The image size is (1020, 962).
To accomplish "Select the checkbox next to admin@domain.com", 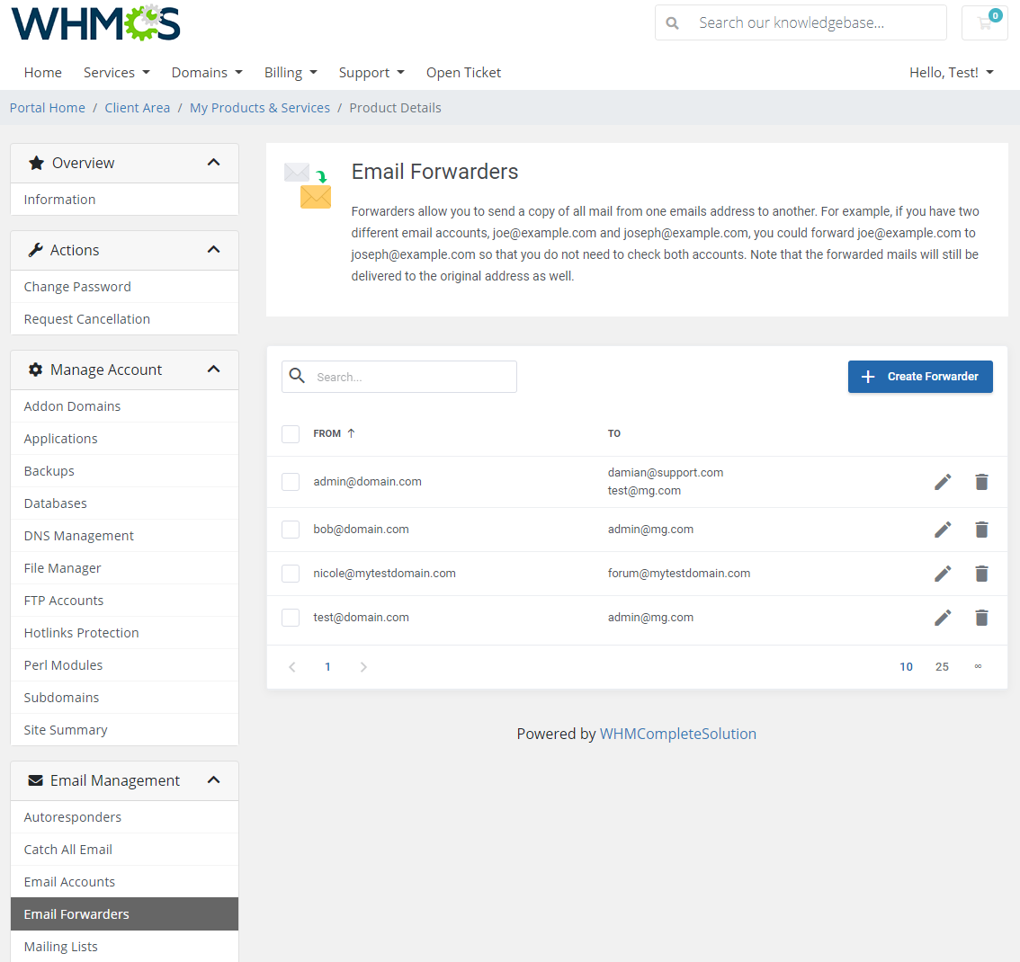I will click(291, 482).
